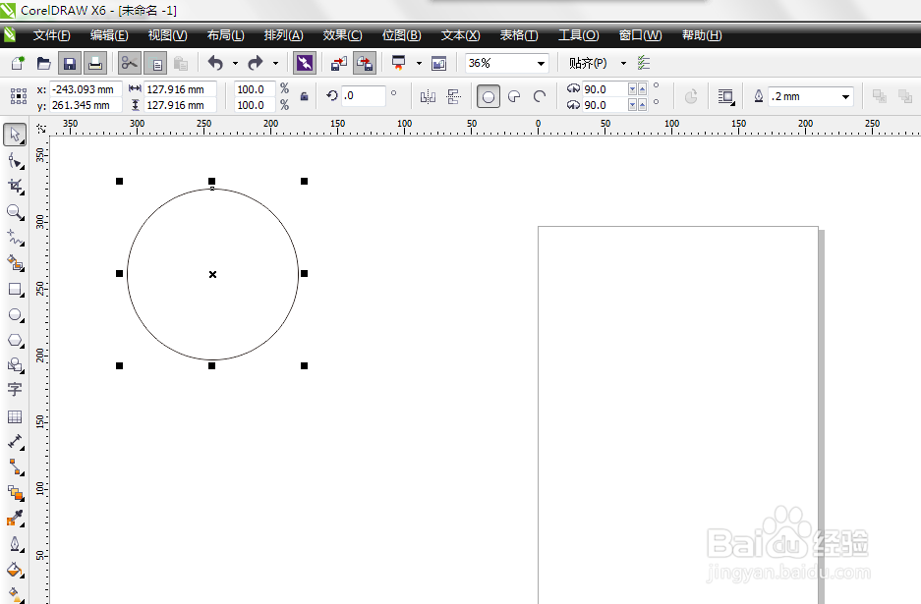The width and height of the screenshot is (921, 604).
Task: Select the Fill bucket tool
Action: [15, 570]
